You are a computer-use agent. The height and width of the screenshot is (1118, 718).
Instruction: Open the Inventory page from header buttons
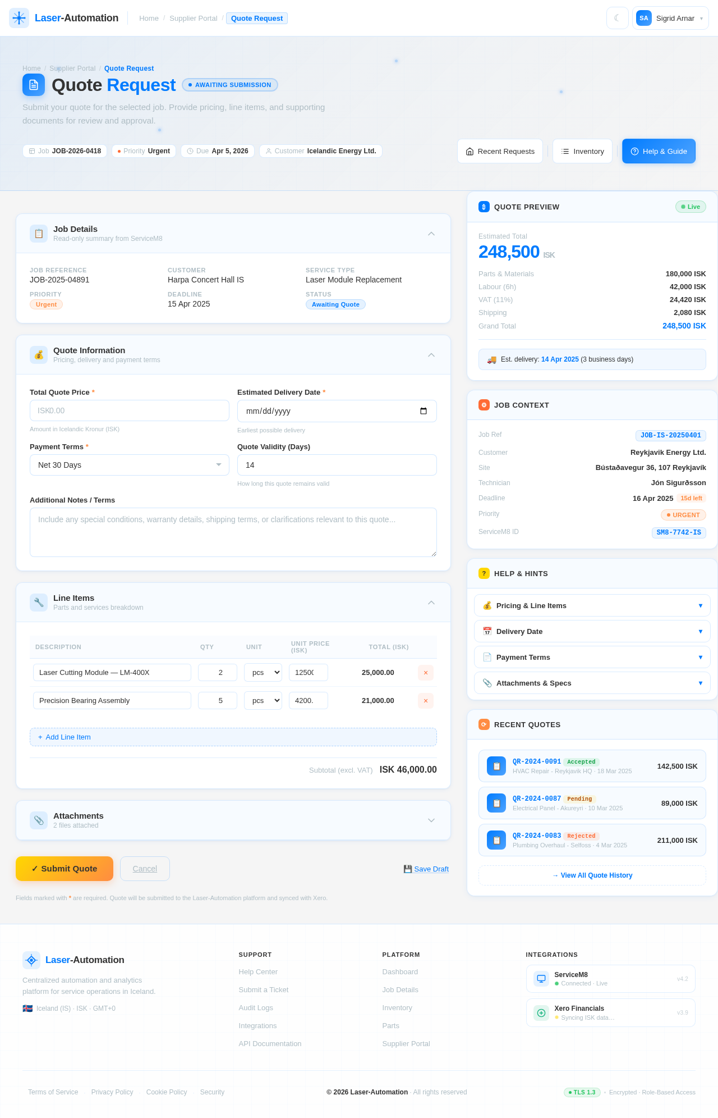click(x=582, y=151)
